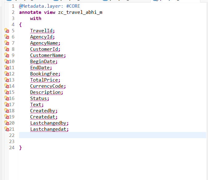Click the error quick-fix marker on line 10
This screenshot has width=208, height=180.
point(7,61)
